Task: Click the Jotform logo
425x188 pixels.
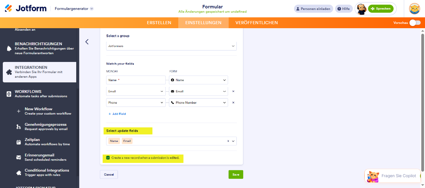Action: coord(26,8)
